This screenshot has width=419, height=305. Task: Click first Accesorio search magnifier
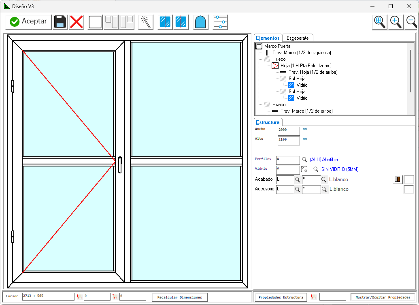point(298,190)
